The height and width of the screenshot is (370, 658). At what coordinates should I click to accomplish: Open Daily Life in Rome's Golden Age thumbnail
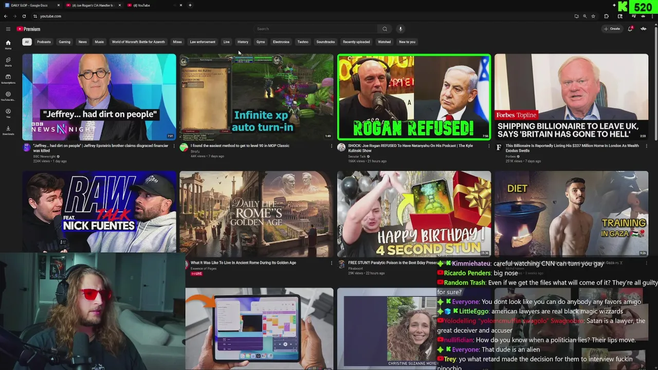[257, 214]
